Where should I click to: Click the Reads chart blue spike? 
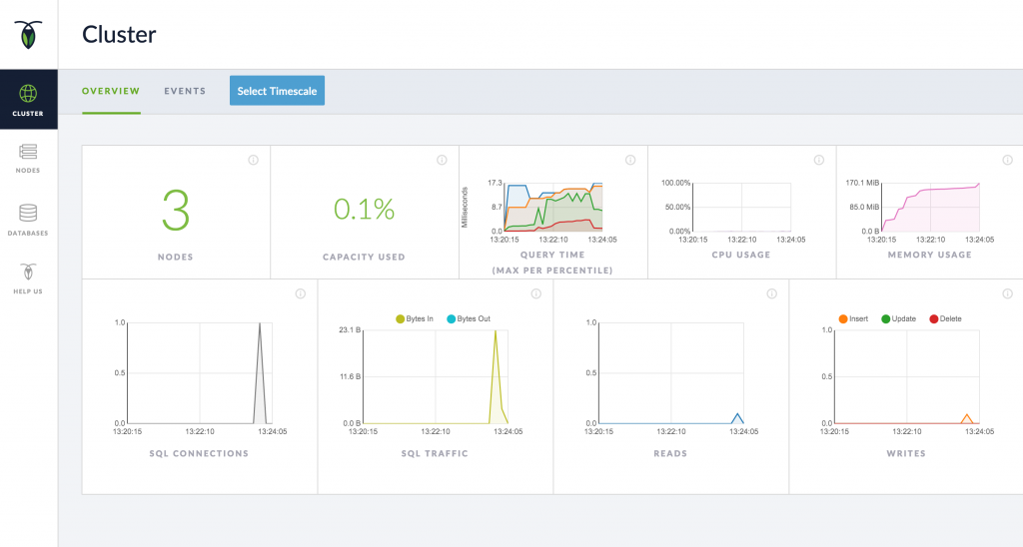tap(737, 418)
